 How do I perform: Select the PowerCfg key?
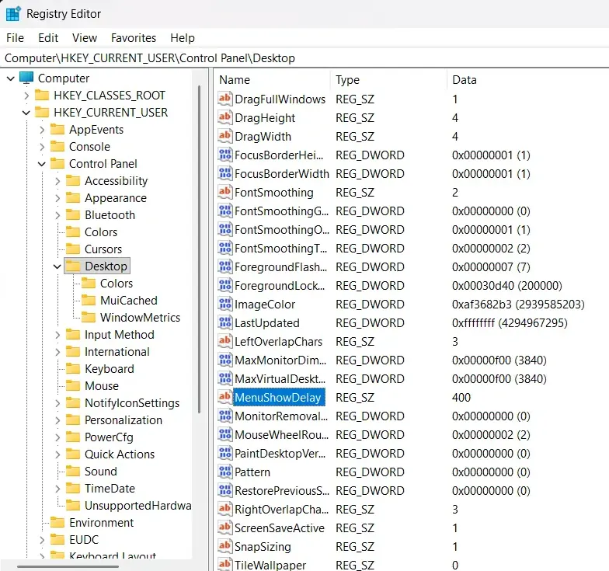109,437
